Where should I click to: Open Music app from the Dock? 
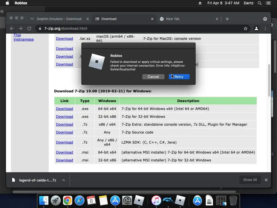click(x=156, y=201)
